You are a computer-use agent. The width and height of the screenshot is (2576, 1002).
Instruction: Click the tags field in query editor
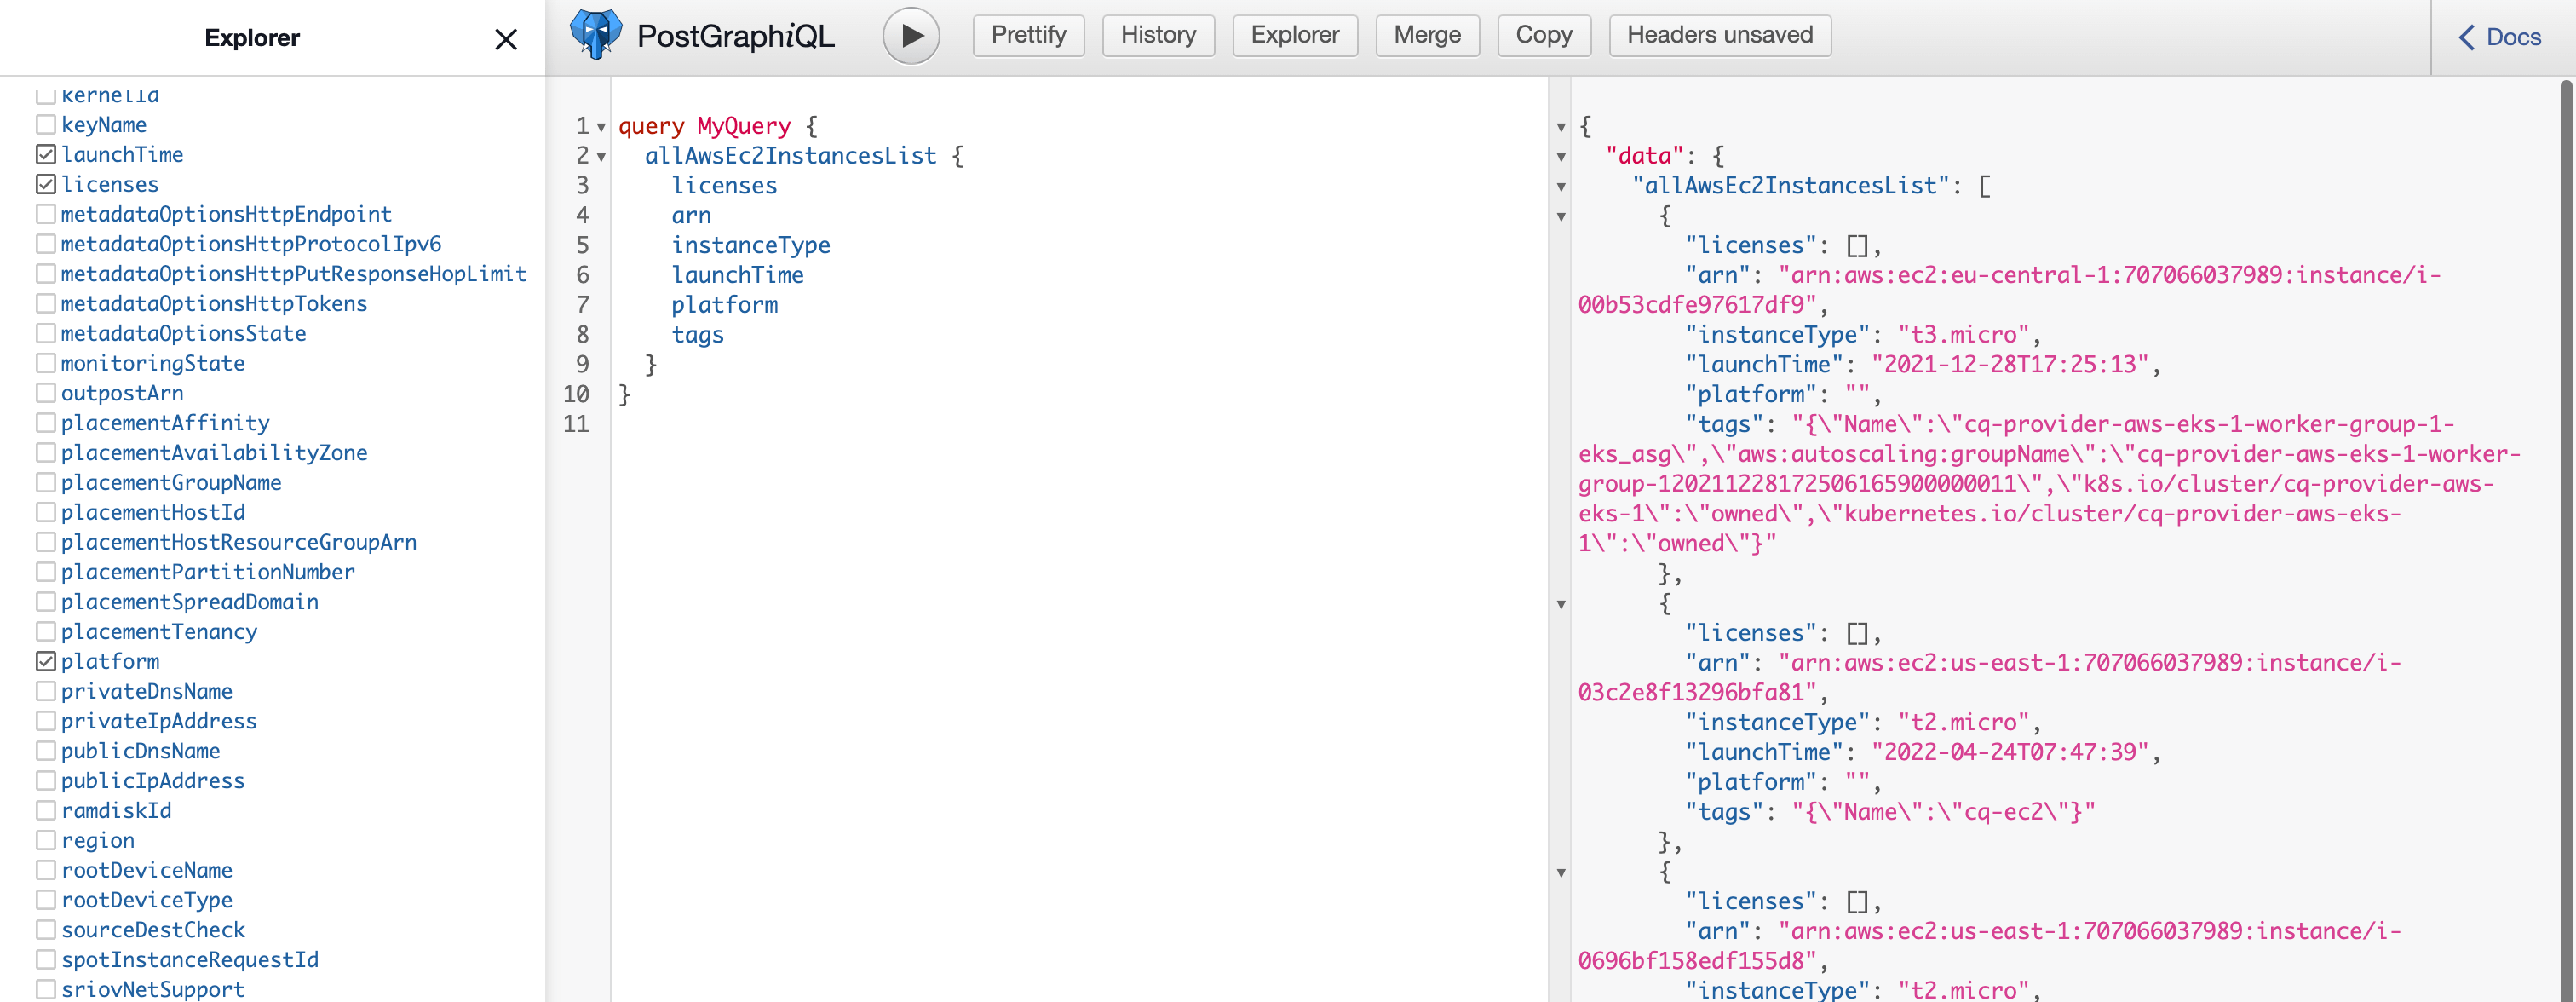coord(697,335)
